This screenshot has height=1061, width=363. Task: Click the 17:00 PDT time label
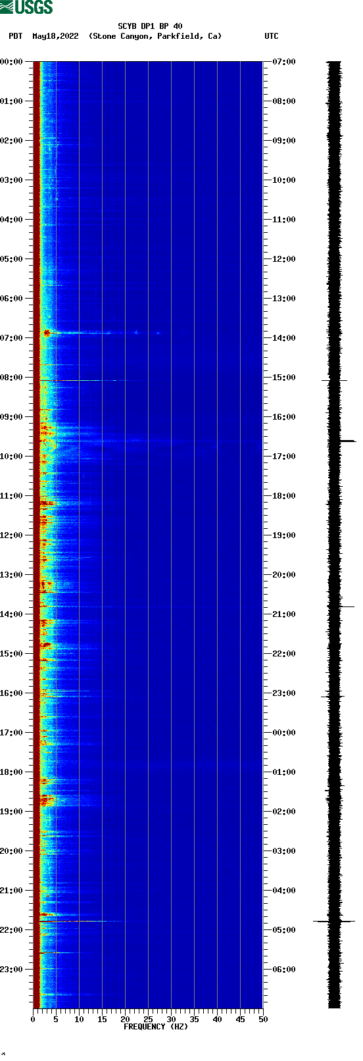(x=12, y=733)
